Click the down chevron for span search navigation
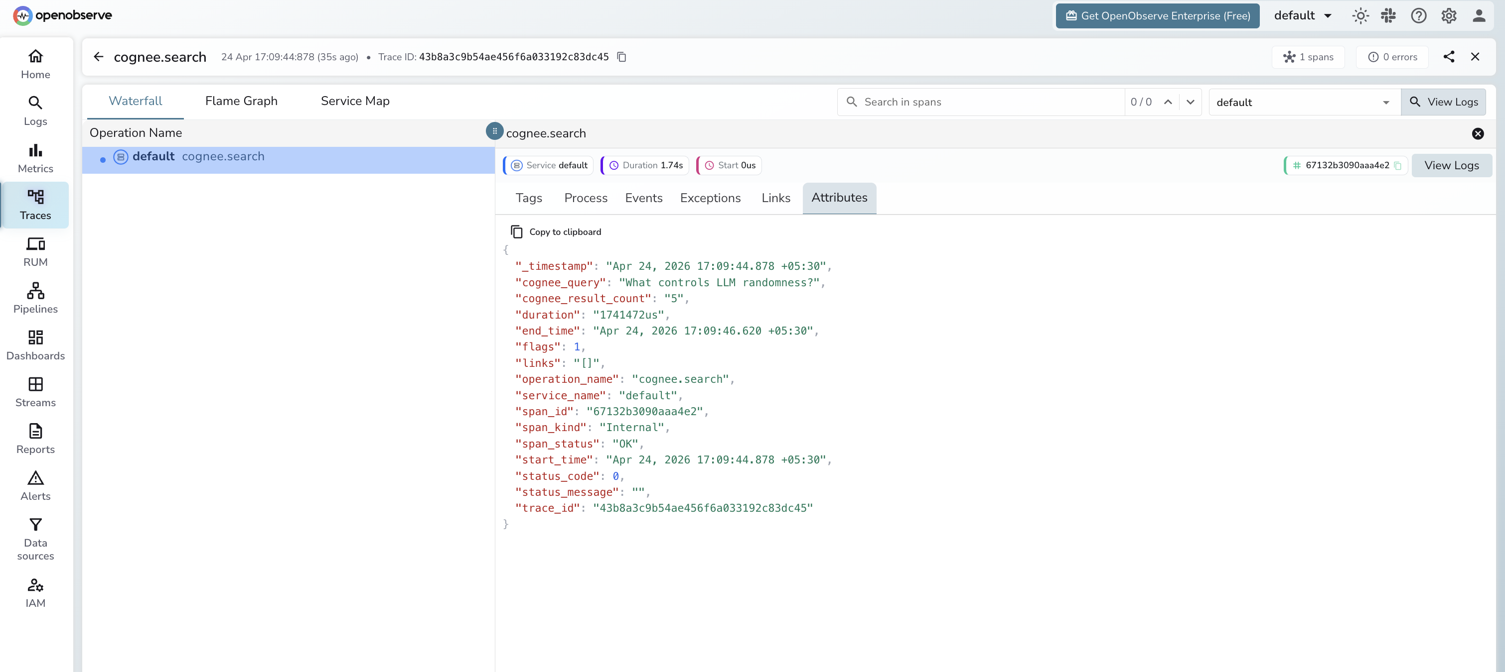The image size is (1505, 672). 1191,102
